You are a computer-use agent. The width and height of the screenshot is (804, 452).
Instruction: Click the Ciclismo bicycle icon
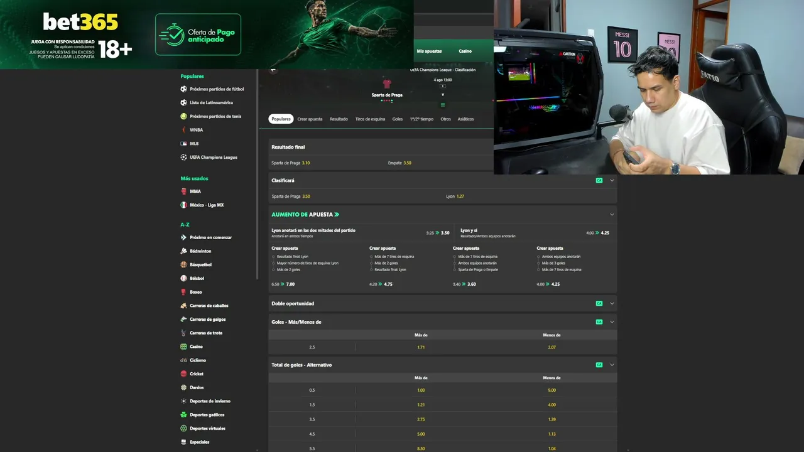[183, 360]
